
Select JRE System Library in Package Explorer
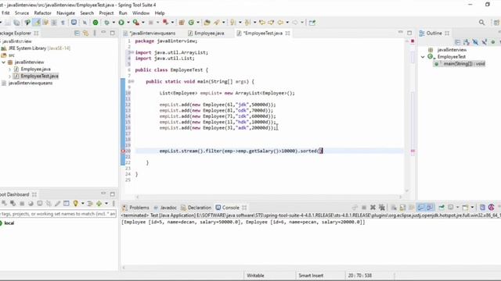(x=35, y=48)
